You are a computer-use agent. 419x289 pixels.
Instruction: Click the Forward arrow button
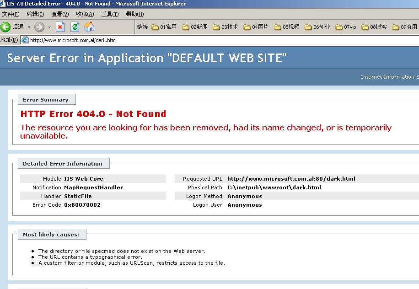[39, 27]
